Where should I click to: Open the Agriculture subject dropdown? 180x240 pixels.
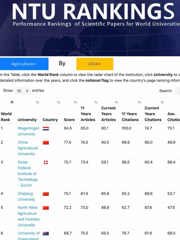tap(24, 64)
